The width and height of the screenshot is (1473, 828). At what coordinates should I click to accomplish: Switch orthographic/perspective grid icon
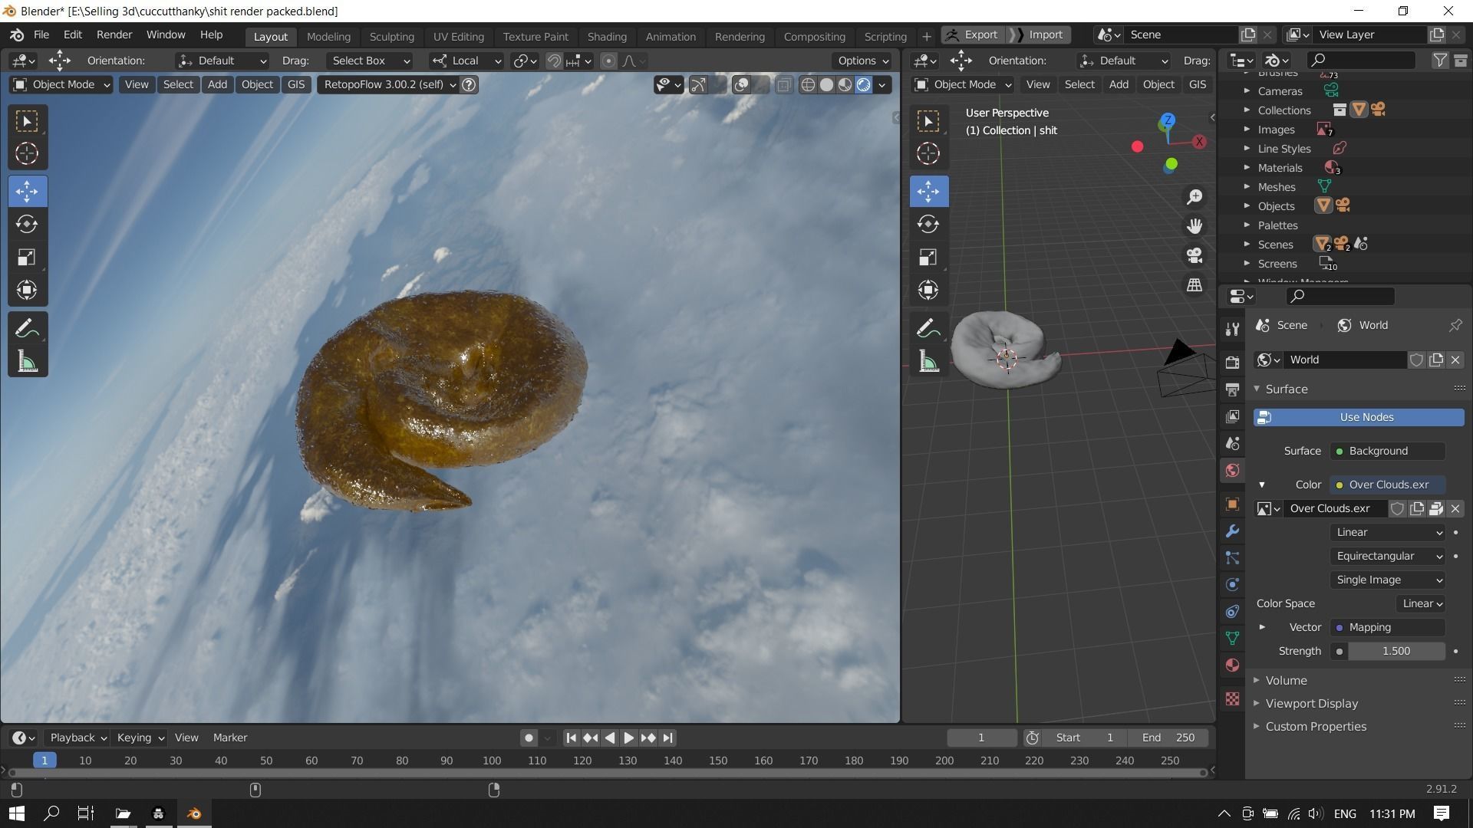coord(1195,284)
